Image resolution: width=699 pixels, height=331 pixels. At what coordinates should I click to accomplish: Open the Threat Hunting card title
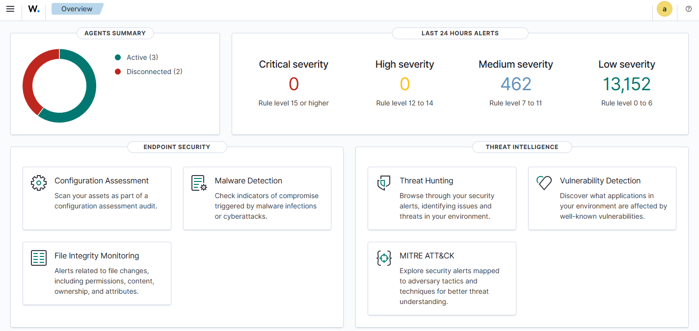point(426,181)
